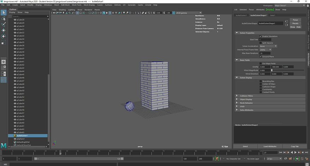Click the Presets button
Screen dimensions: 310x166
click(x=296, y=24)
